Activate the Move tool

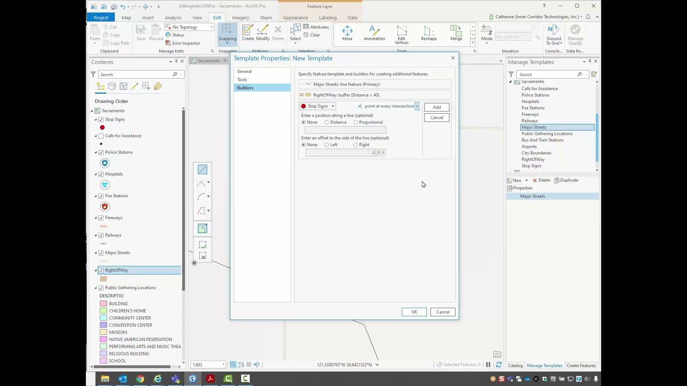pos(347,33)
